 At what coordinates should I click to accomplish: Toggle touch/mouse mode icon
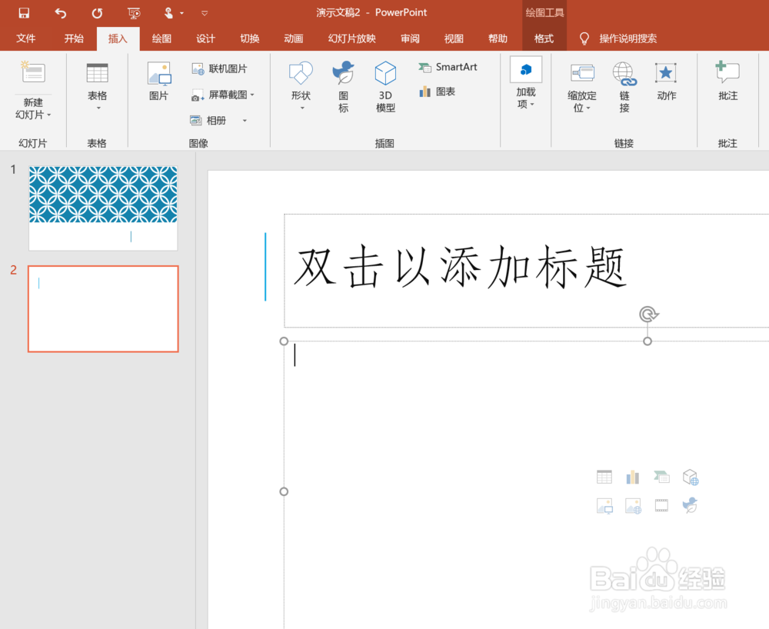pyautogui.click(x=168, y=13)
